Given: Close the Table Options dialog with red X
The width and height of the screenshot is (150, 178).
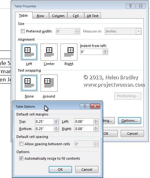Looking at the screenshot, I should (x=95, y=106).
